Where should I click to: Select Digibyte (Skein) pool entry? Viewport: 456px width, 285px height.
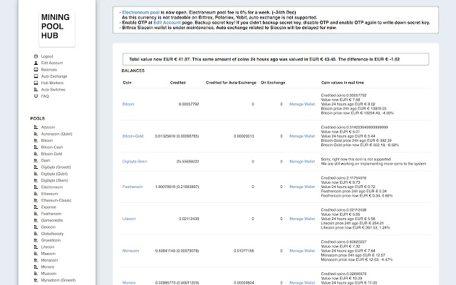pos(54,180)
